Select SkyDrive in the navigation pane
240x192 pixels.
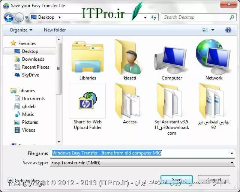pos(30,75)
